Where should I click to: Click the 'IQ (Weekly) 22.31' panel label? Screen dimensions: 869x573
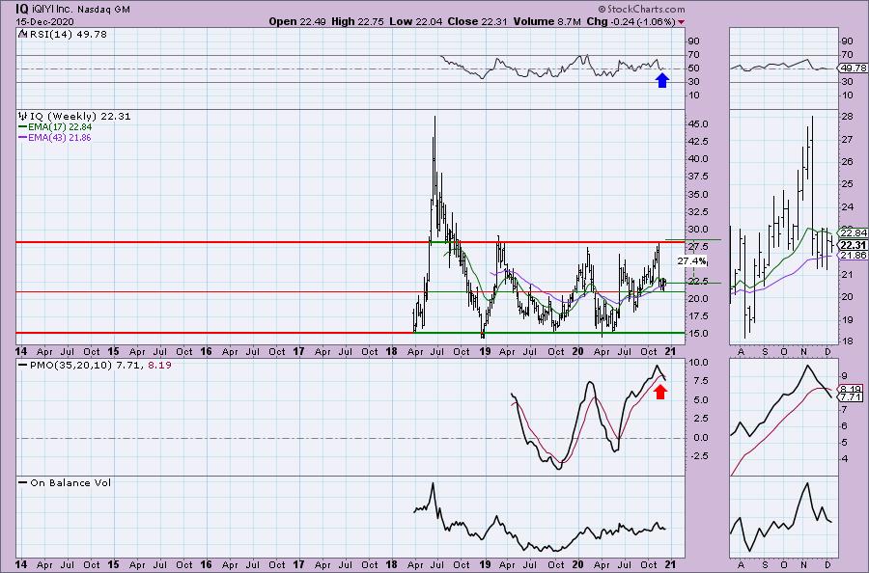pyautogui.click(x=80, y=117)
